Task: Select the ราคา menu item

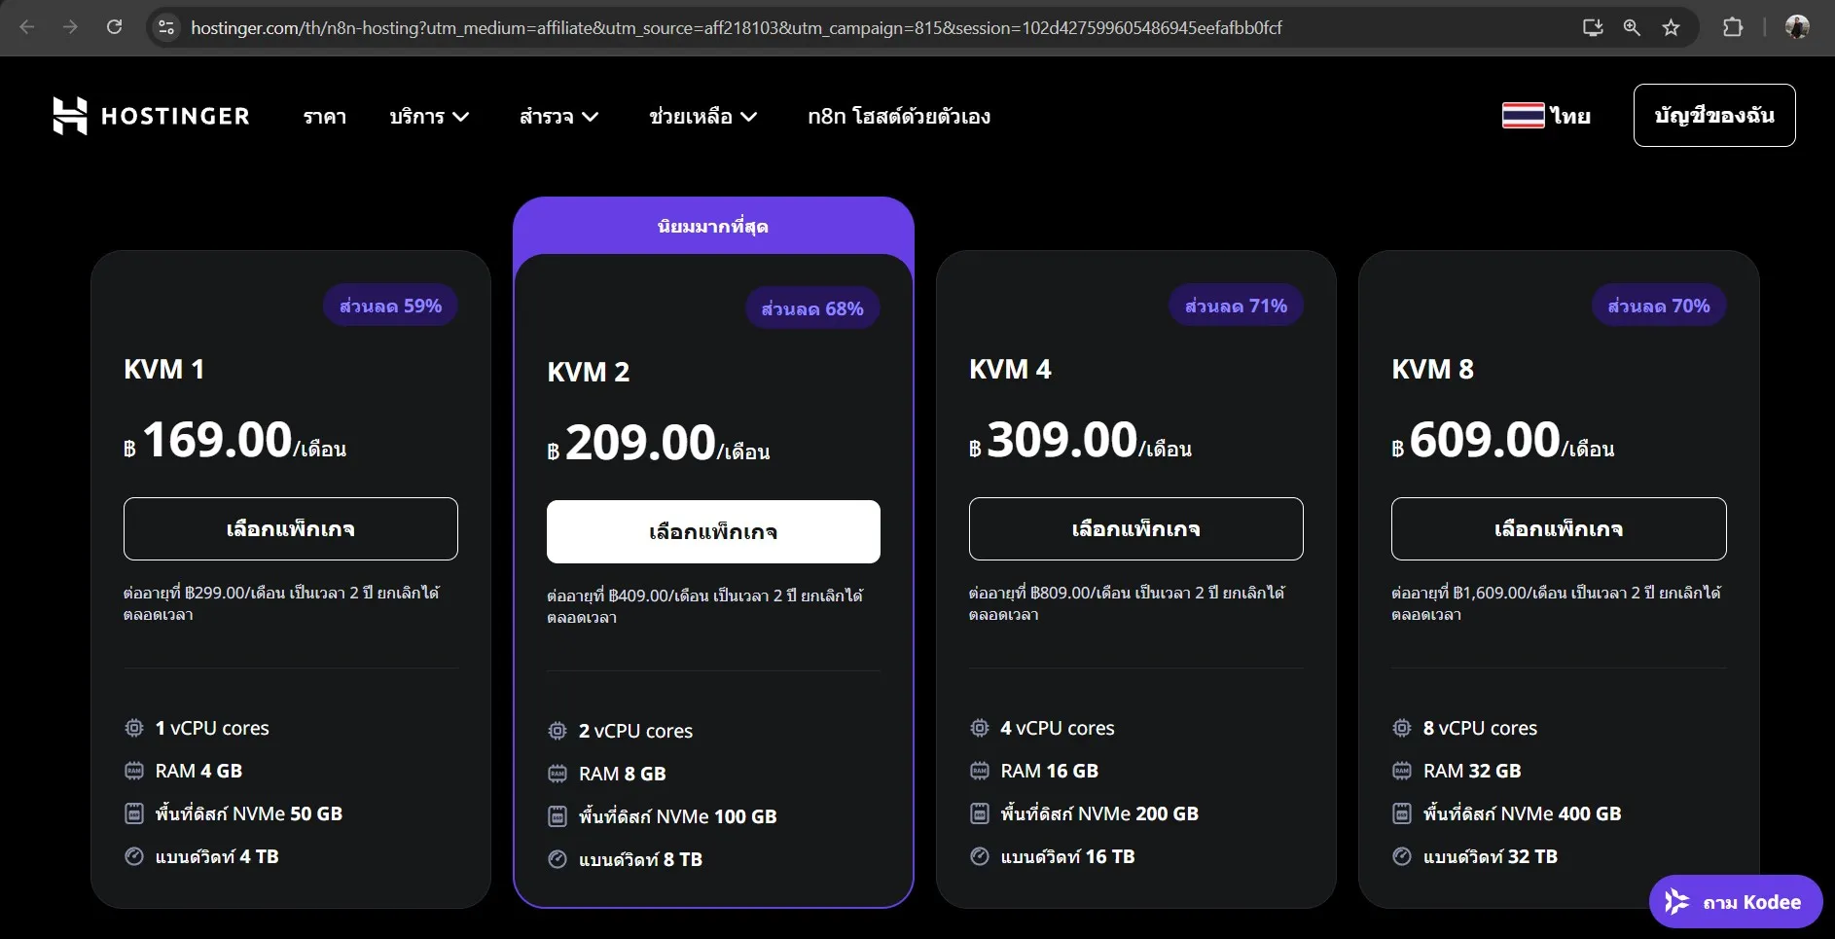Action: pyautogui.click(x=324, y=116)
